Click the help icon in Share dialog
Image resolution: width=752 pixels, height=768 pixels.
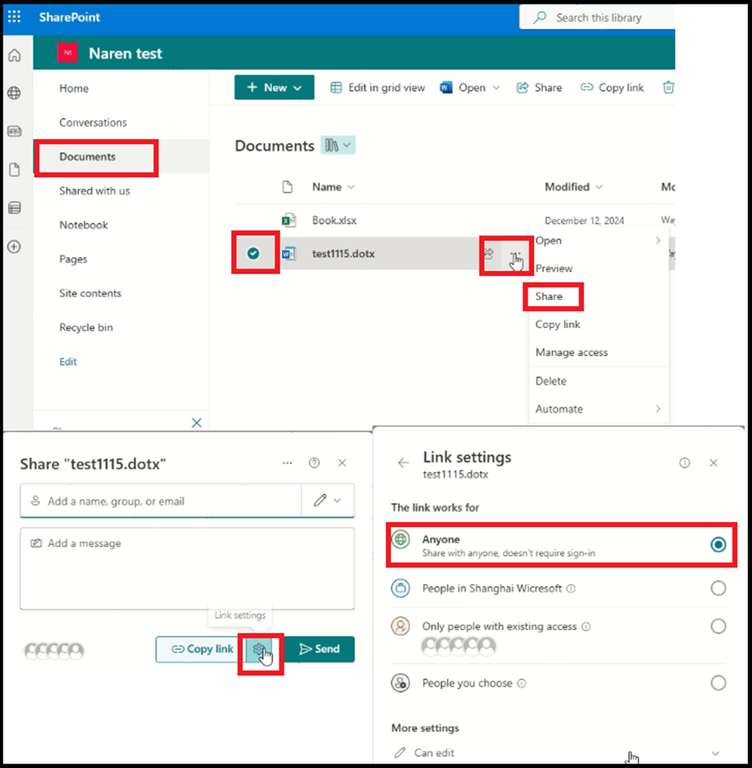(x=314, y=463)
